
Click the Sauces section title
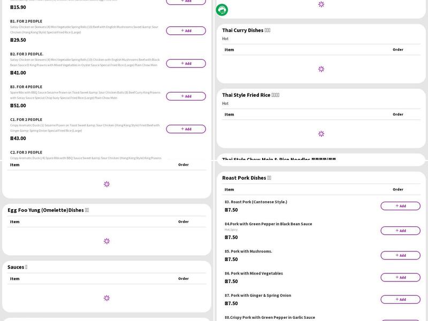[17, 267]
